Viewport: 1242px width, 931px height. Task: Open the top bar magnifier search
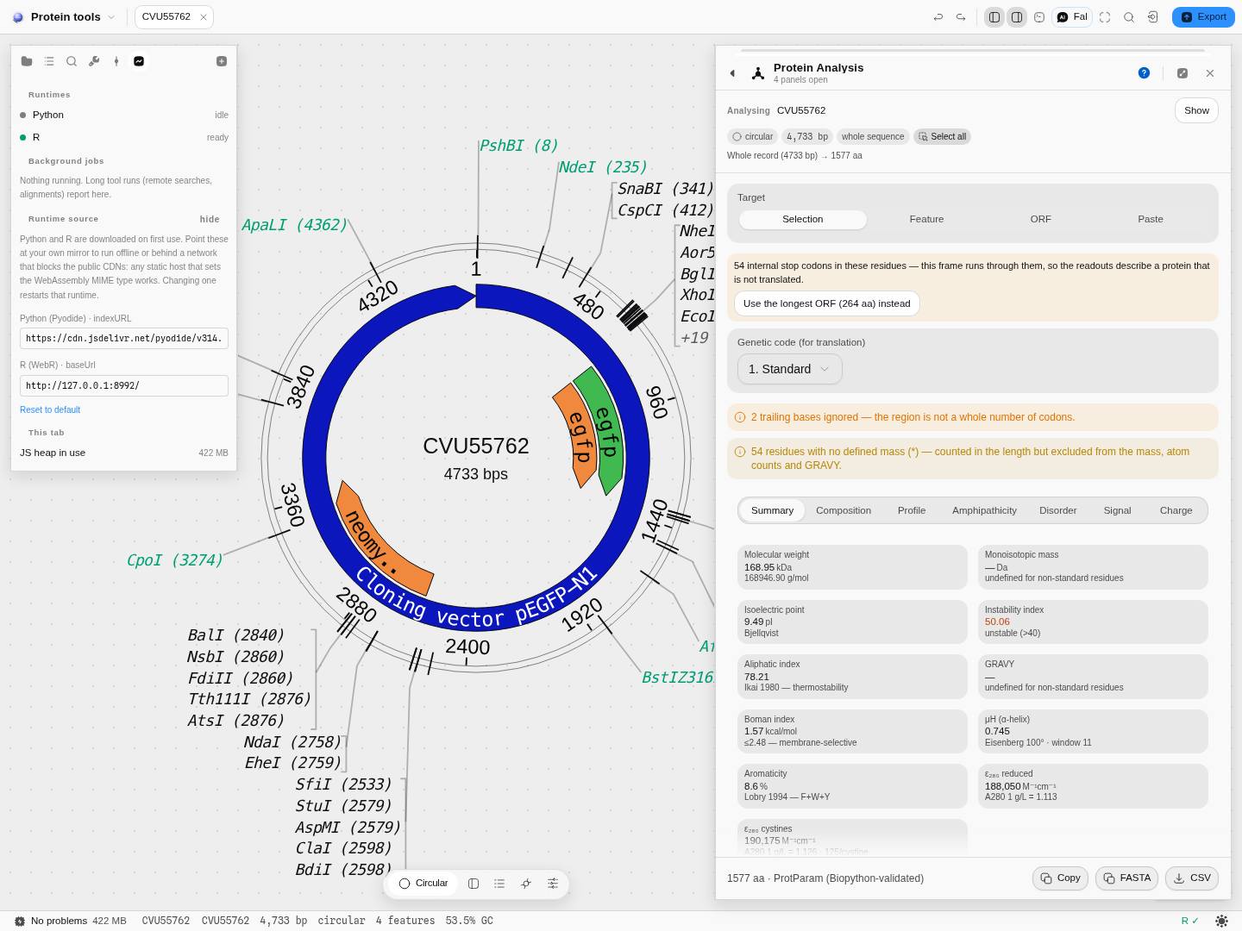(x=1129, y=17)
